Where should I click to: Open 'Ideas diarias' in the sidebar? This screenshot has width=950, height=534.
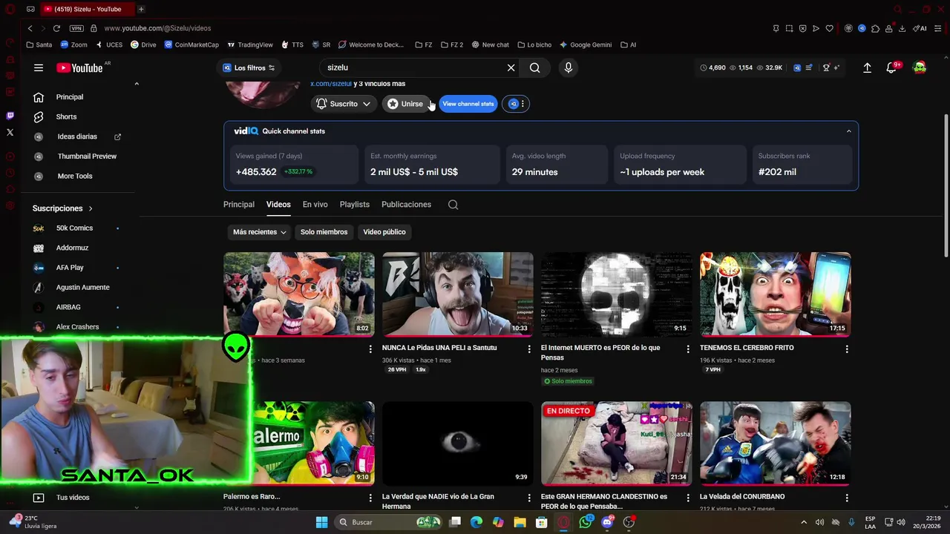pos(77,136)
